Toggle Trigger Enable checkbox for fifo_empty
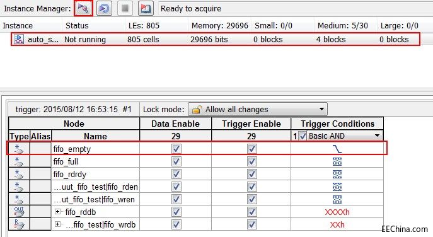Viewport: 433px width, 237px height. (251, 149)
